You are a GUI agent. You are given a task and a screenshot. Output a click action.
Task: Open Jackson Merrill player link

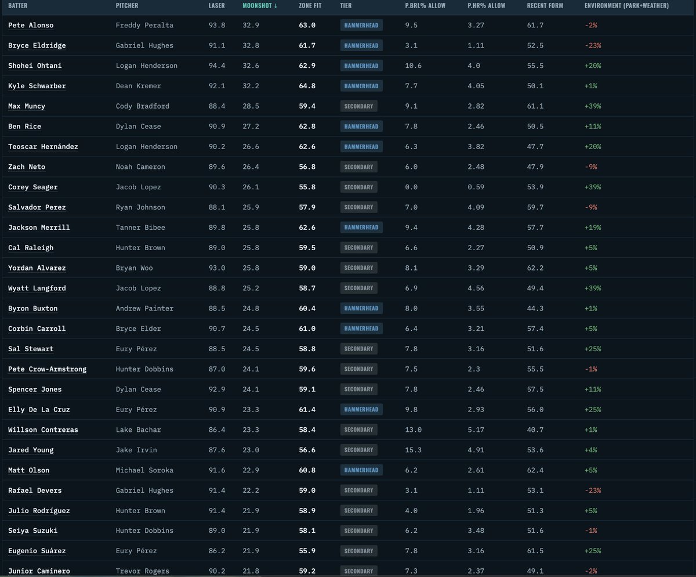coord(39,228)
